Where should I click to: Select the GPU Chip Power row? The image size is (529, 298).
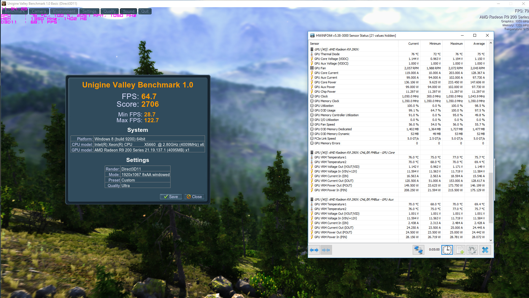398,92
